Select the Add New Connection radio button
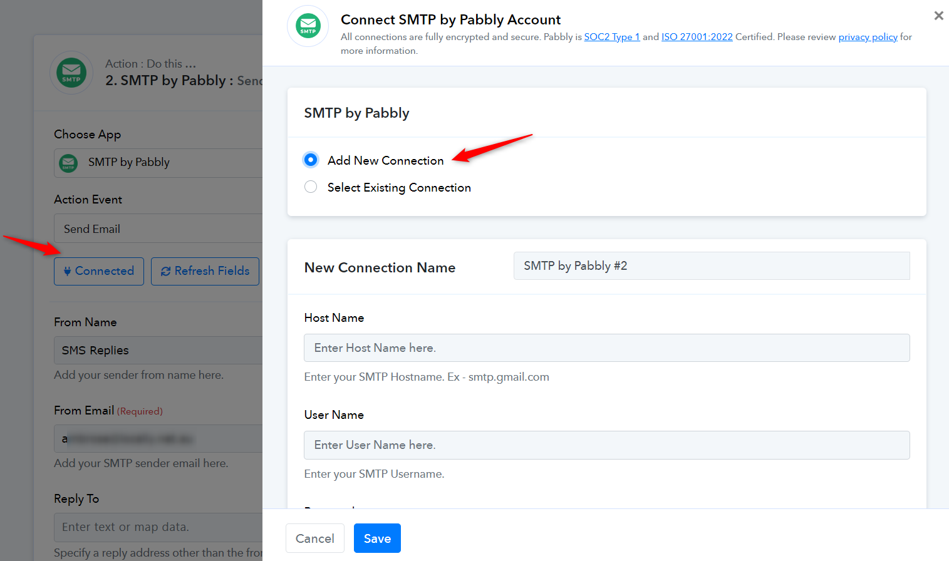949x561 pixels. (311, 160)
